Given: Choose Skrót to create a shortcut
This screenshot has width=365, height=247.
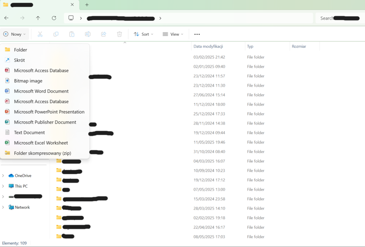Looking at the screenshot, I should 45,60.
